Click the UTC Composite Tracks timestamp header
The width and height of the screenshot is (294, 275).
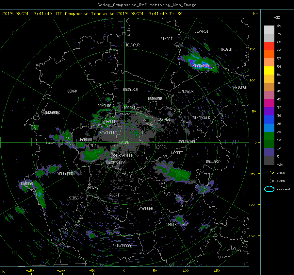click(x=92, y=14)
